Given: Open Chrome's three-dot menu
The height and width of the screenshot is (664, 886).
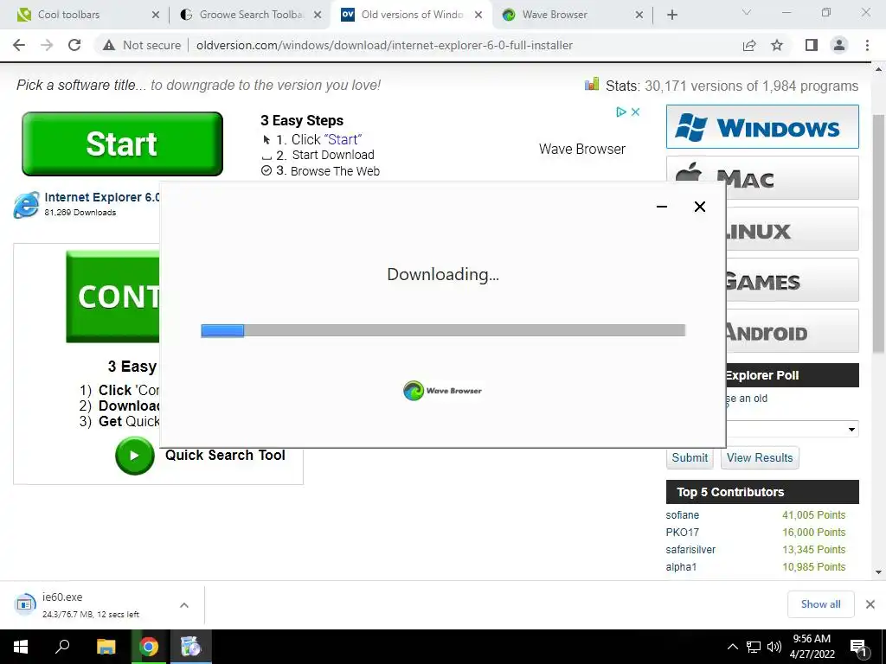Looking at the screenshot, I should click(867, 45).
